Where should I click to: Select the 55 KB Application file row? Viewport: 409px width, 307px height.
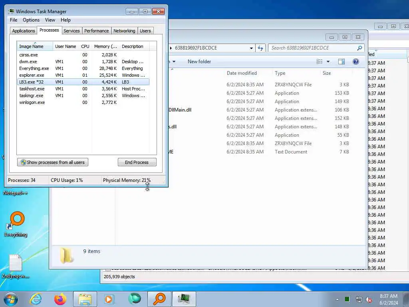point(260,135)
